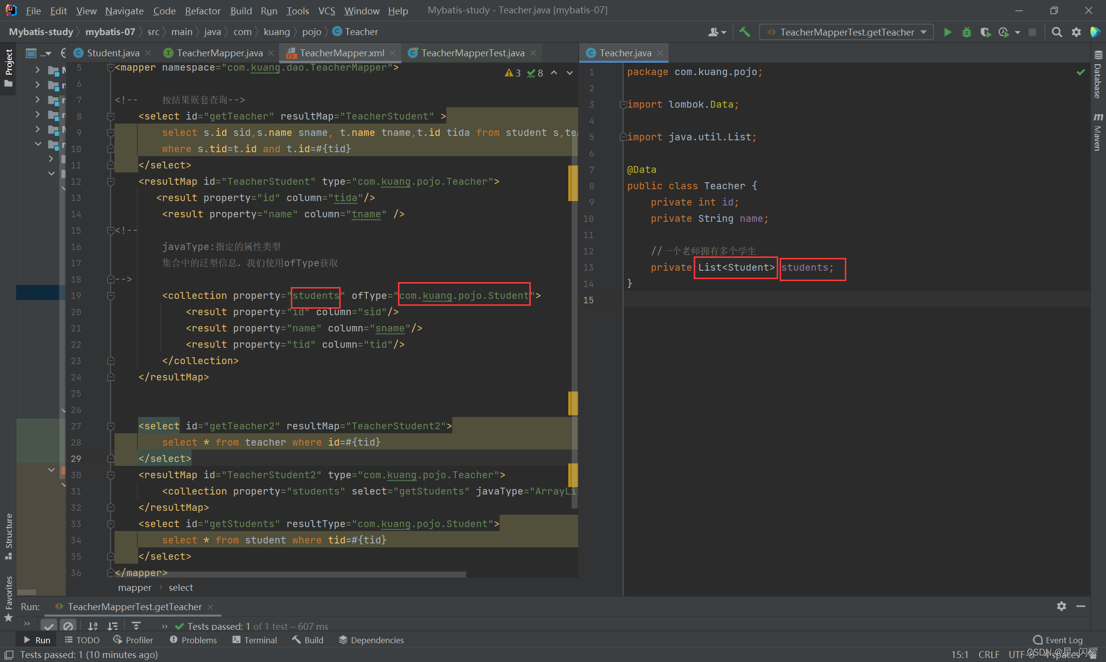Screen dimensions: 1106x662
Task: Open the Refactor menu
Action: tap(202, 10)
